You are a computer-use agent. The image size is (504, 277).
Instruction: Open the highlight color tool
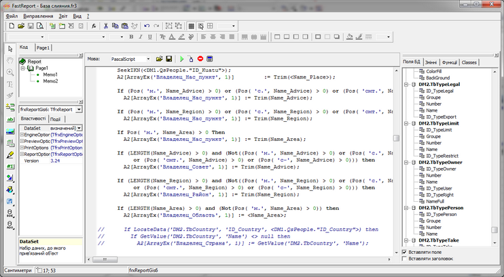(181, 37)
